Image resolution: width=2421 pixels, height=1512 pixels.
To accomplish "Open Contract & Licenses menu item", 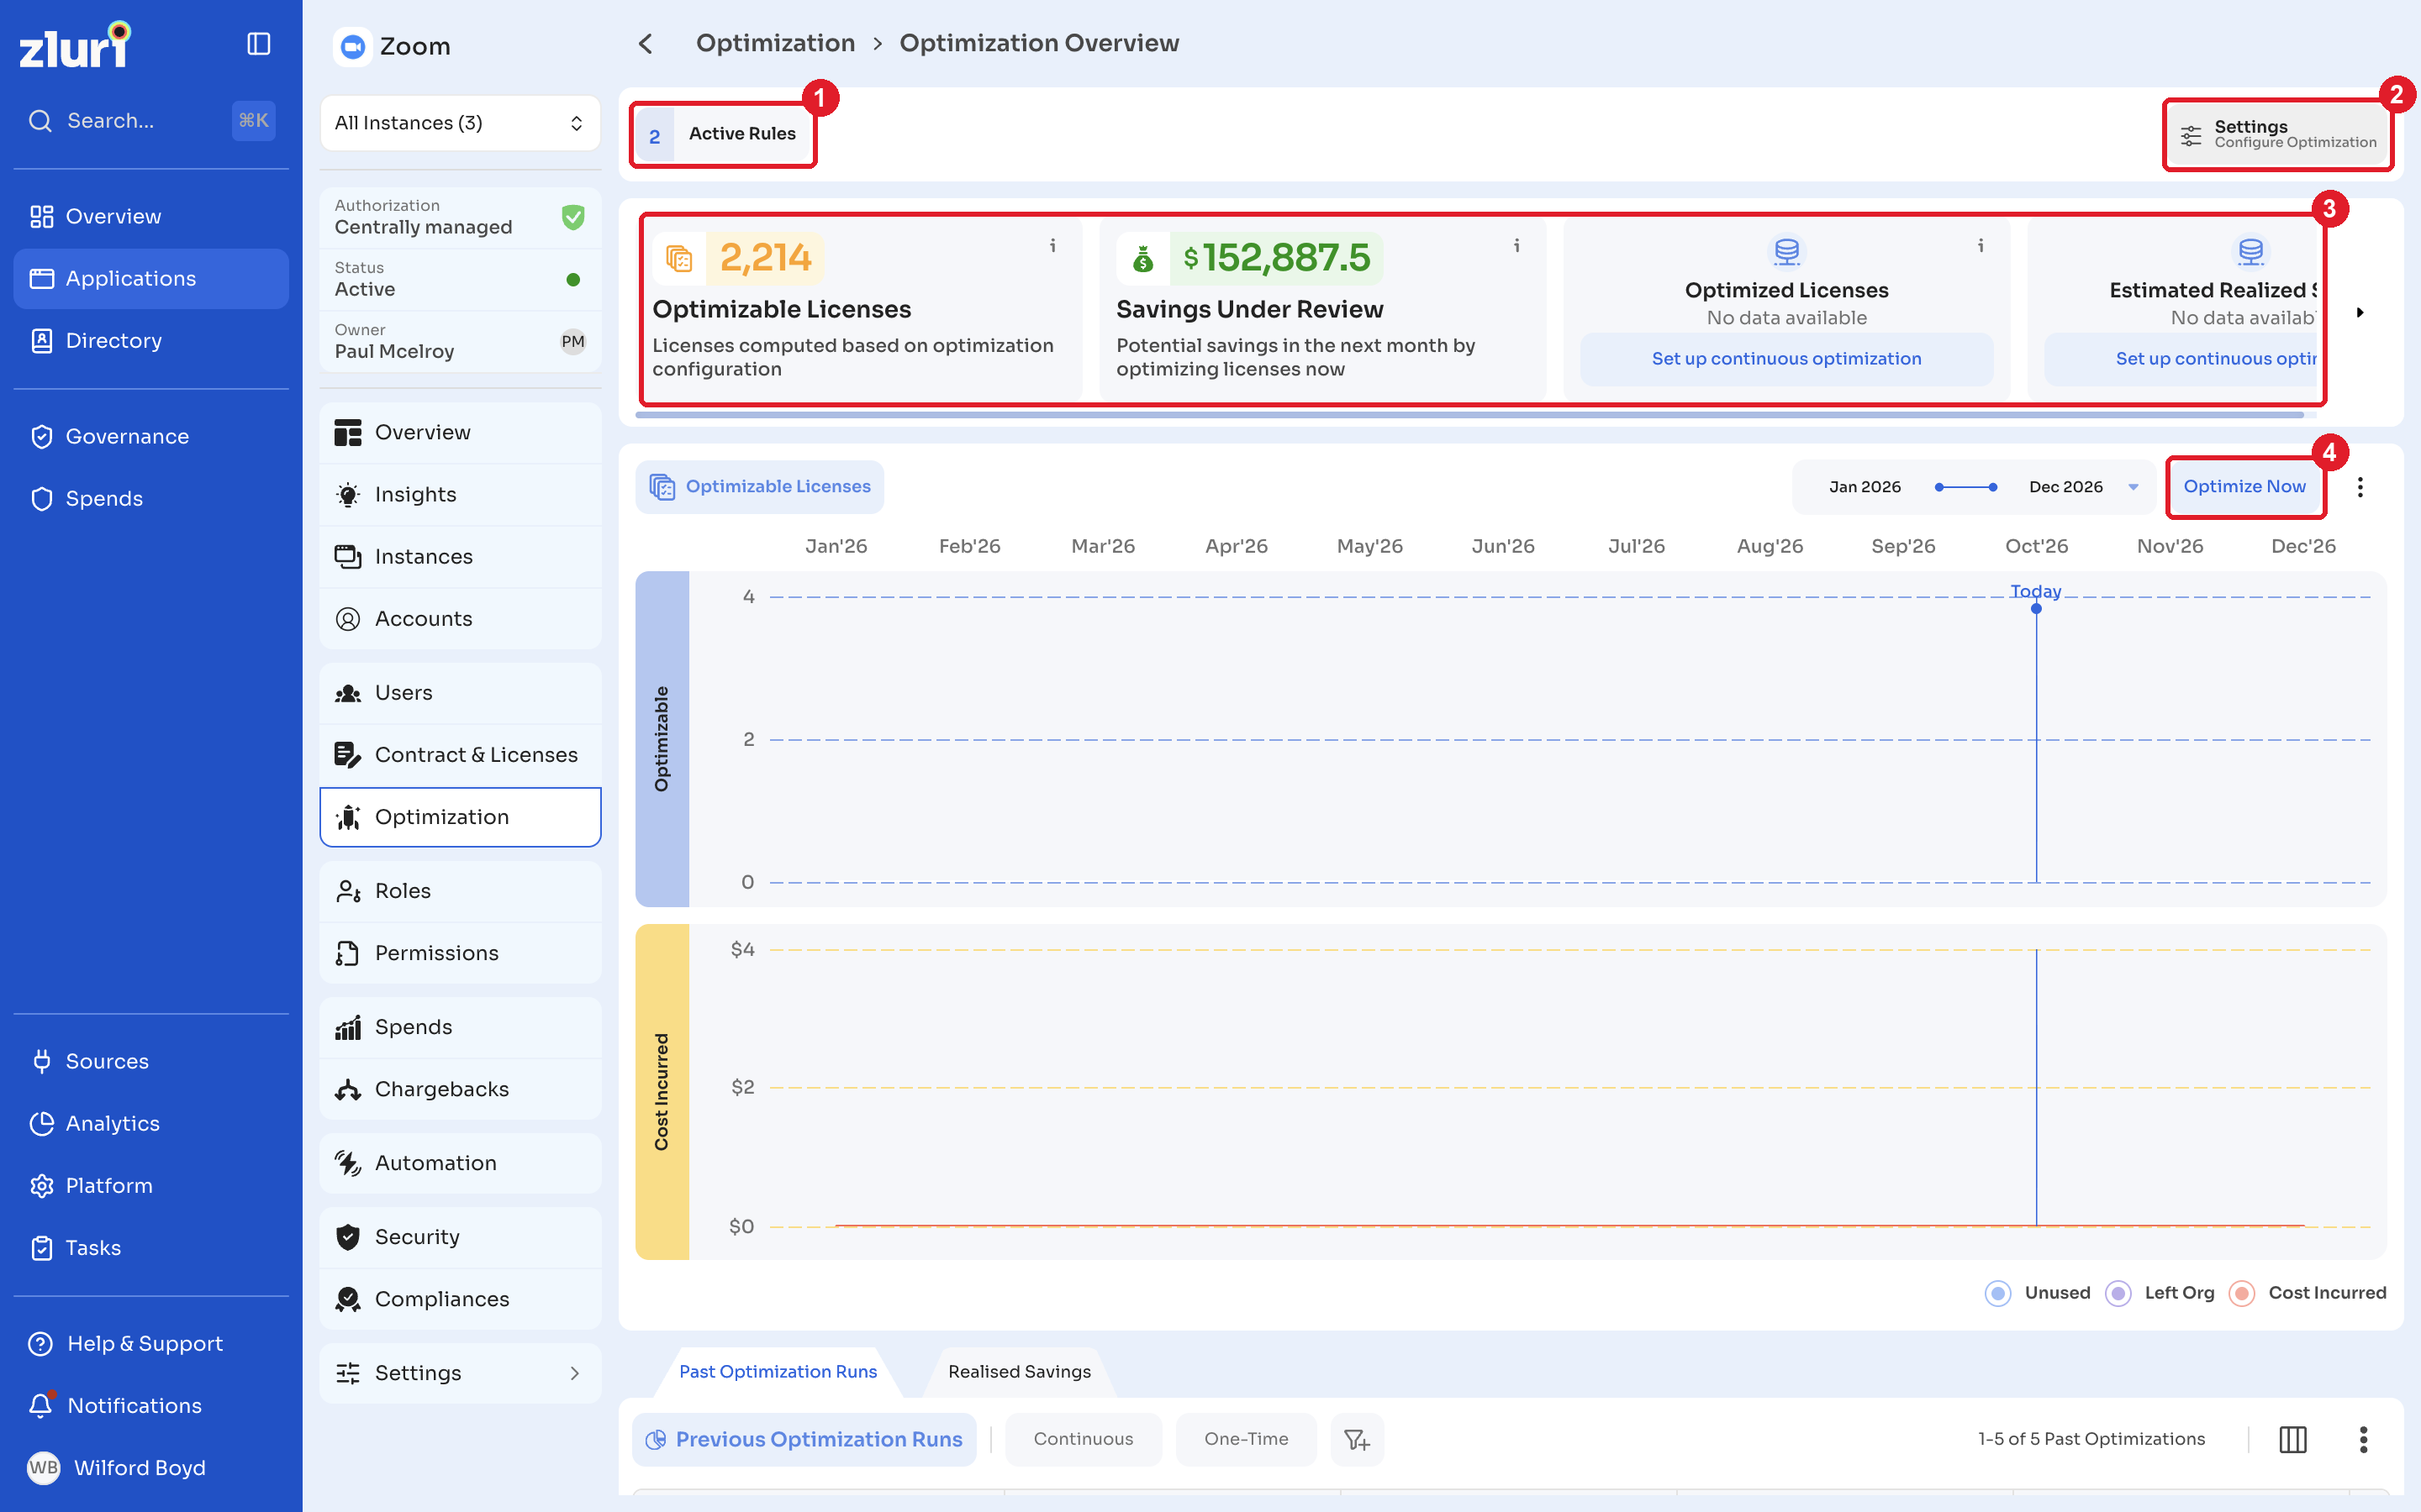I will click(x=460, y=755).
